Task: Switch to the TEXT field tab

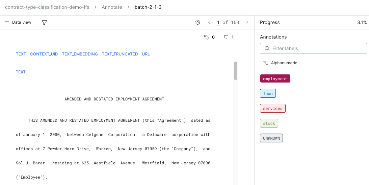Action: 21,54
